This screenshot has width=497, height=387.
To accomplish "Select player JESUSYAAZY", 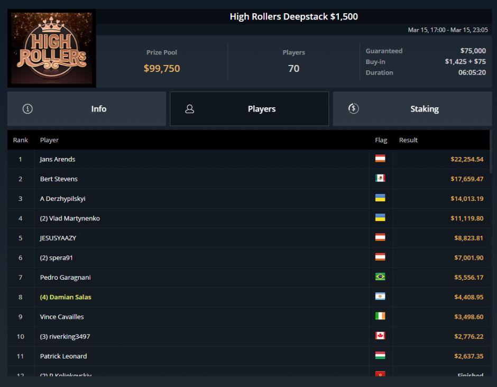I will click(x=58, y=238).
